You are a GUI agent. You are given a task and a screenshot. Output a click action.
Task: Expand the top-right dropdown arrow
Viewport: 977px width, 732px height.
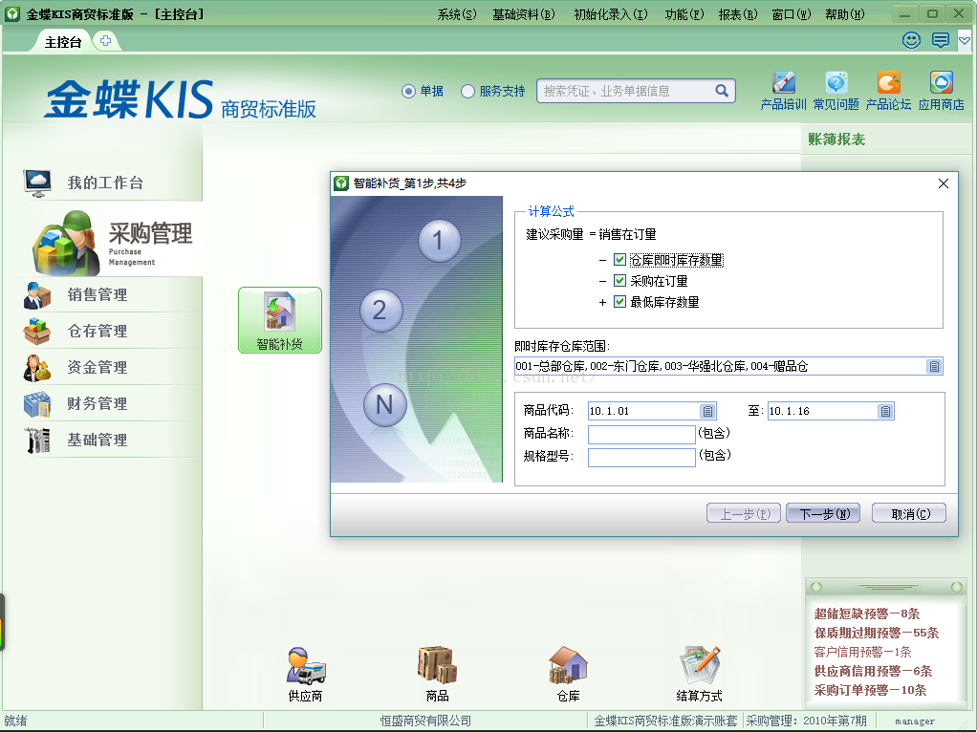pyautogui.click(x=965, y=41)
